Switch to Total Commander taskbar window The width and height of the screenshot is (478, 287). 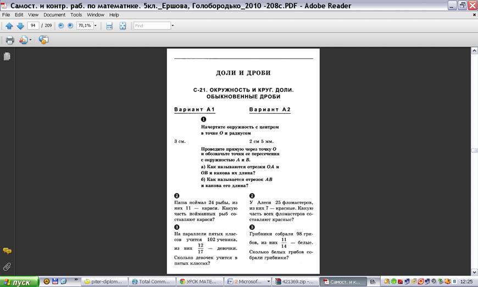pyautogui.click(x=152, y=282)
